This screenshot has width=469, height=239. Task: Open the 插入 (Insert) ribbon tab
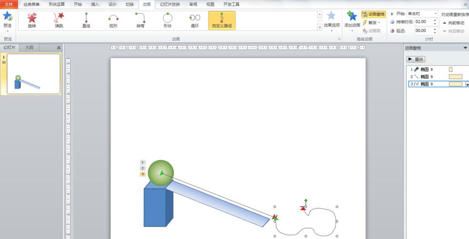(x=95, y=4)
